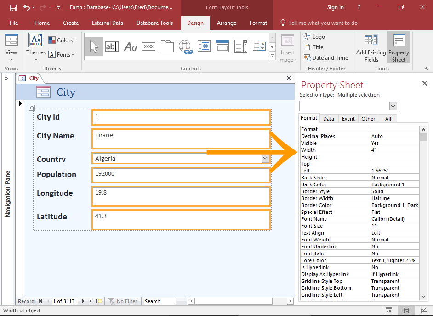This screenshot has width=433, height=316.
Task: Choose the Navigation Control icon
Action: click(x=222, y=46)
